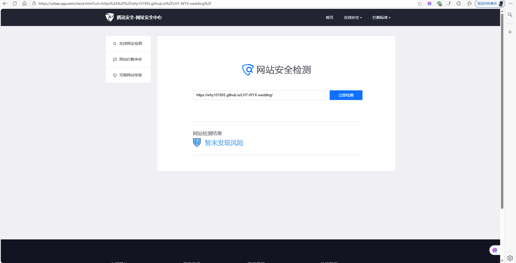The image size is (516, 263).
Task: Click the website safety check logo icon
Action: click(248, 70)
